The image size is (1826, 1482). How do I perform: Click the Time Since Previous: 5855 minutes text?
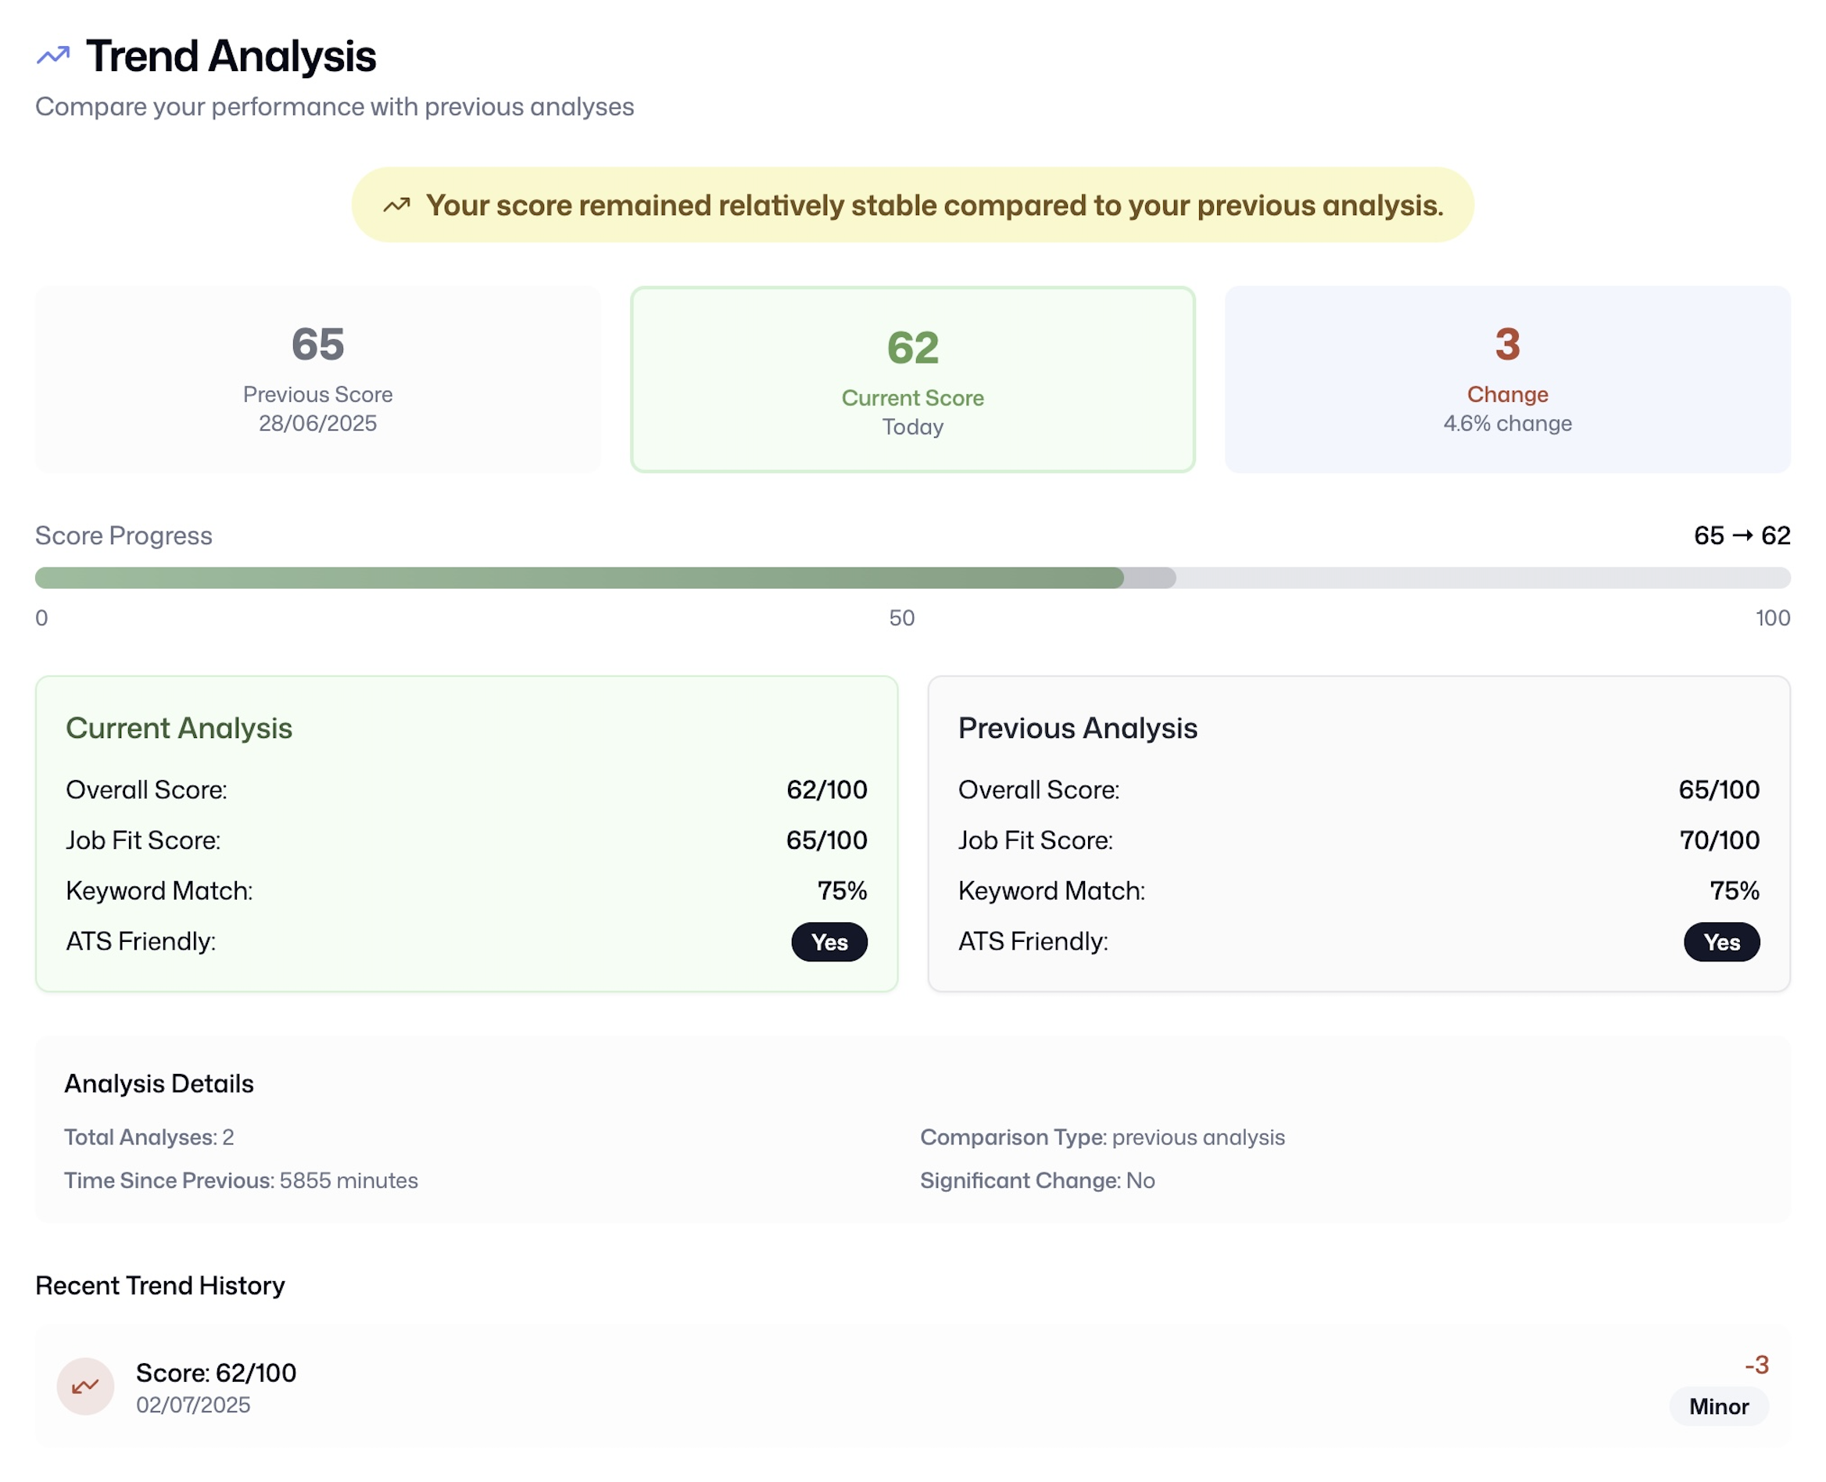(x=241, y=1180)
